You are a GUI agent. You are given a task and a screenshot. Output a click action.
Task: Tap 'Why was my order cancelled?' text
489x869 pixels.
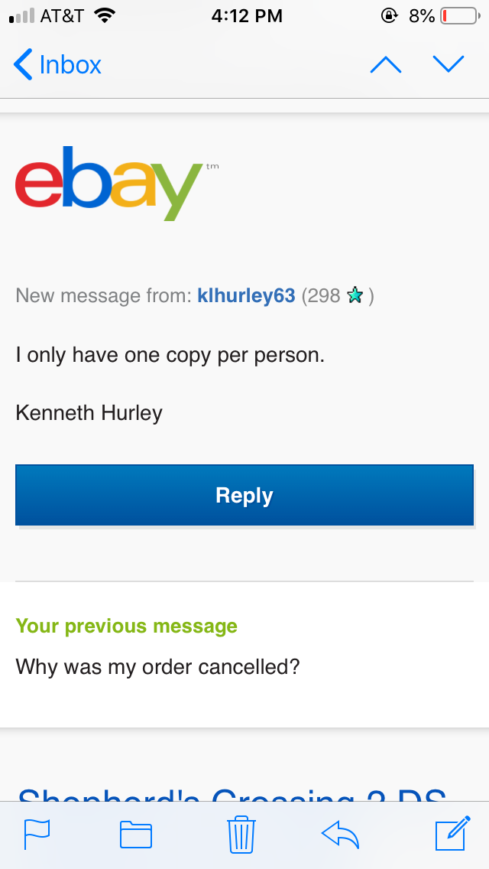[157, 666]
